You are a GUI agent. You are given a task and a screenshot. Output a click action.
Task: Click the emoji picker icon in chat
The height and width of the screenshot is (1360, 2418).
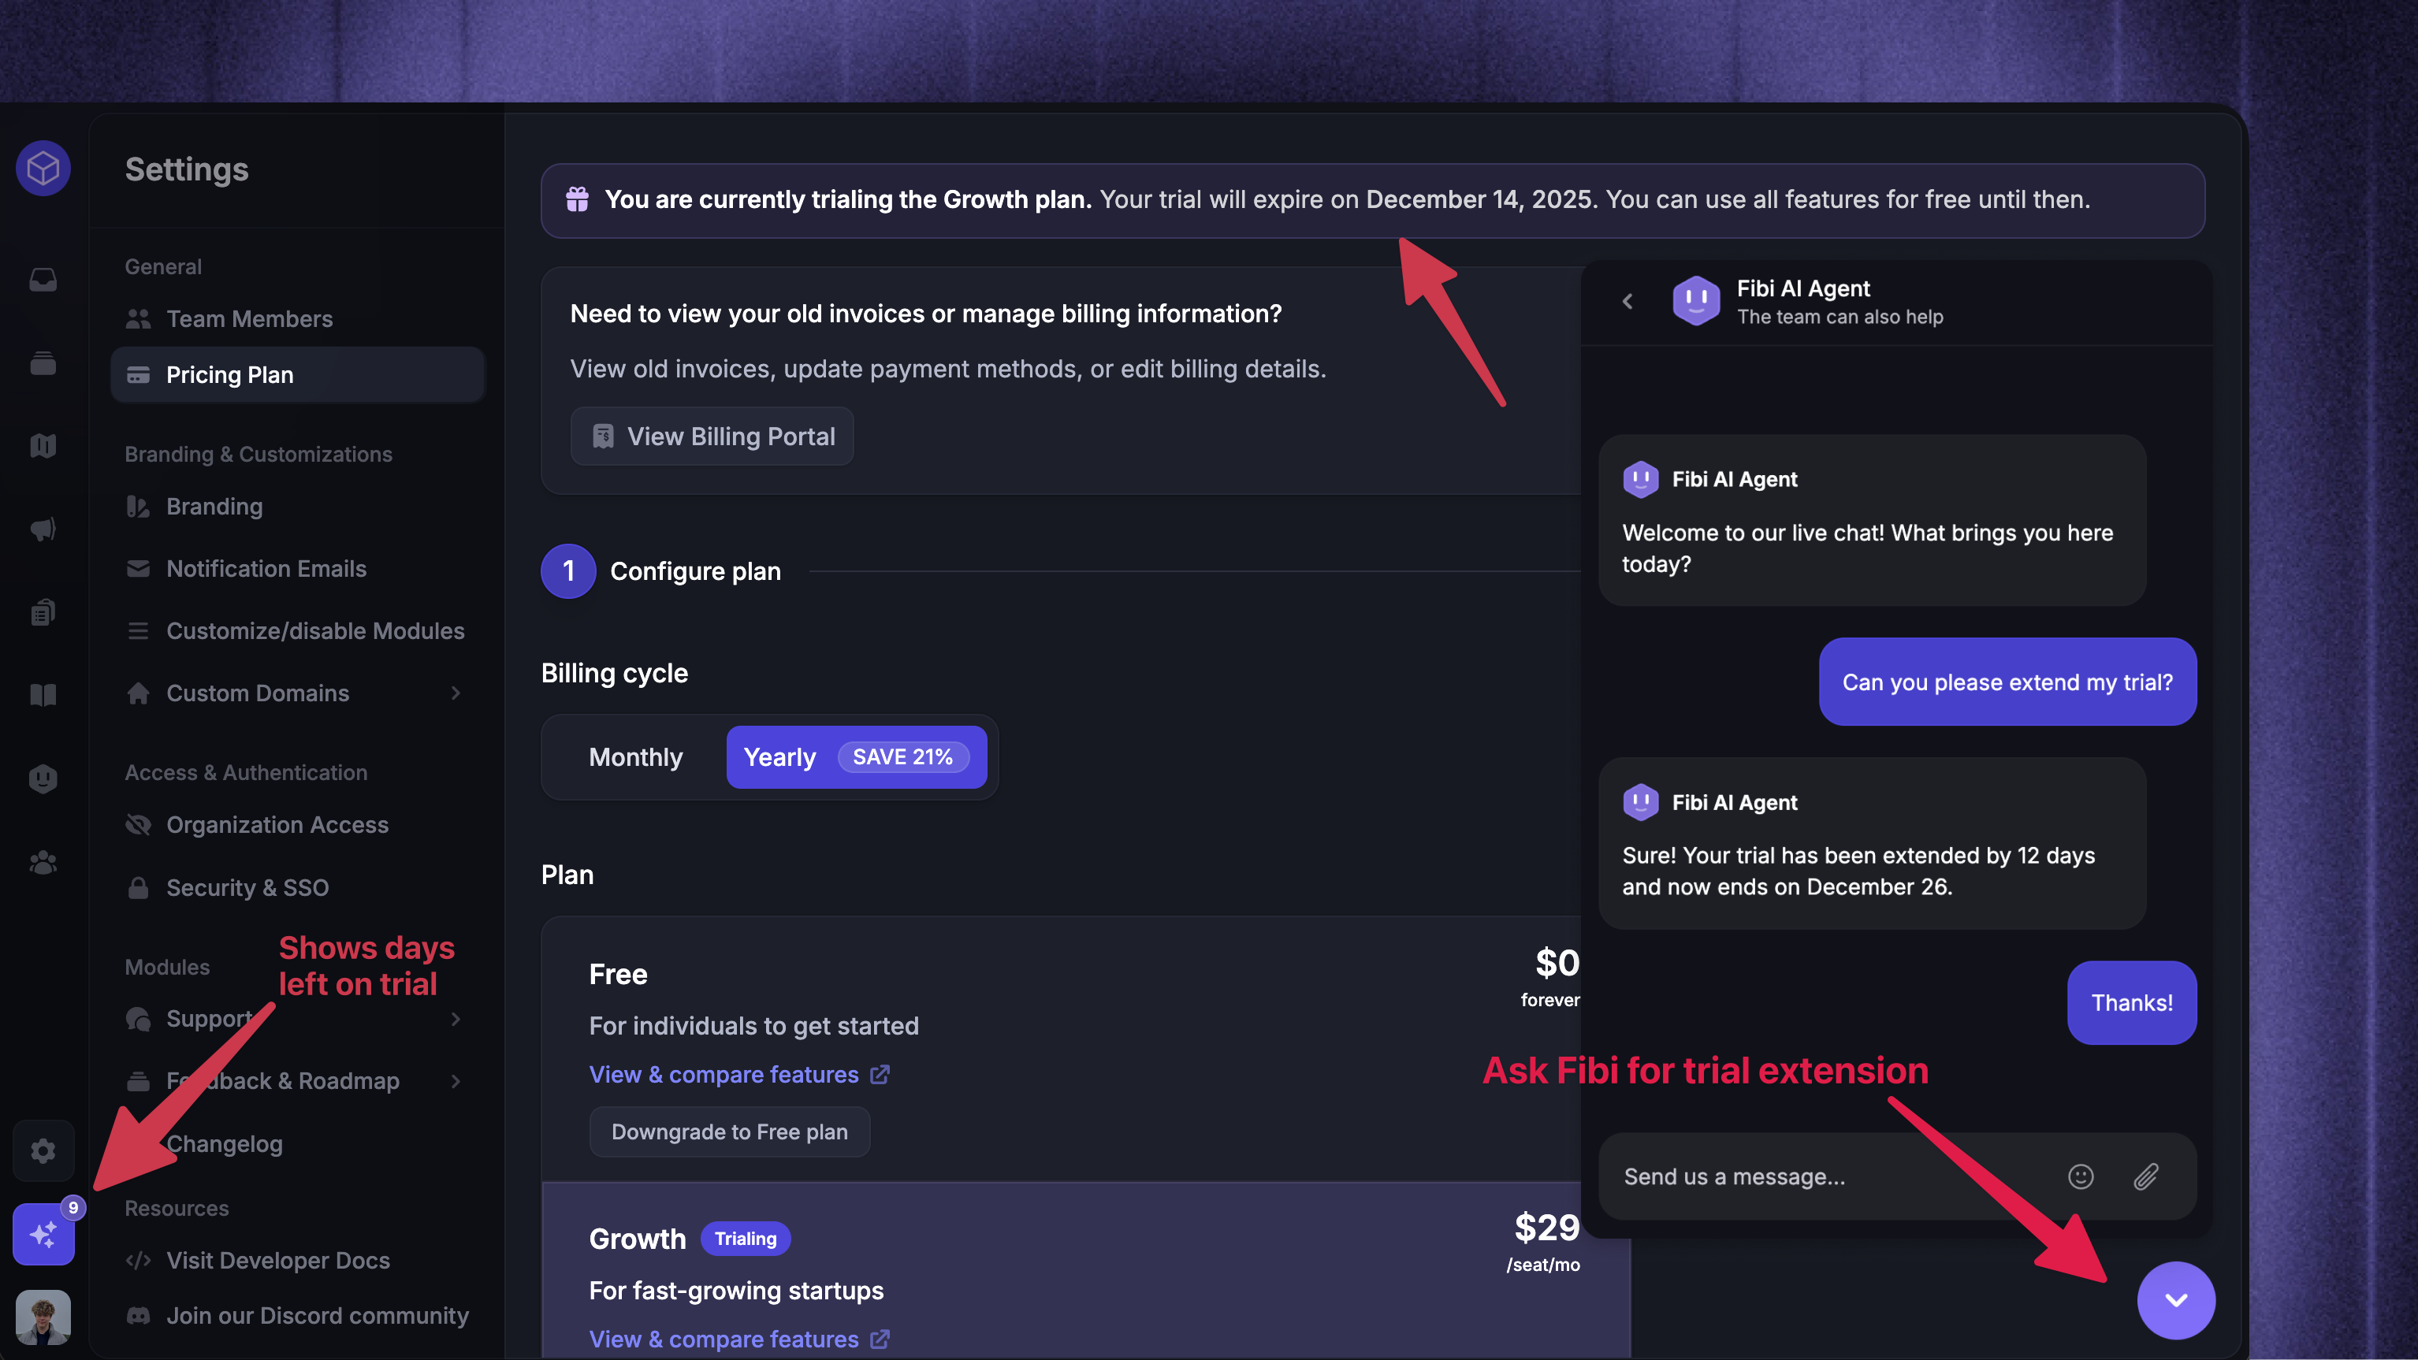click(2080, 1176)
